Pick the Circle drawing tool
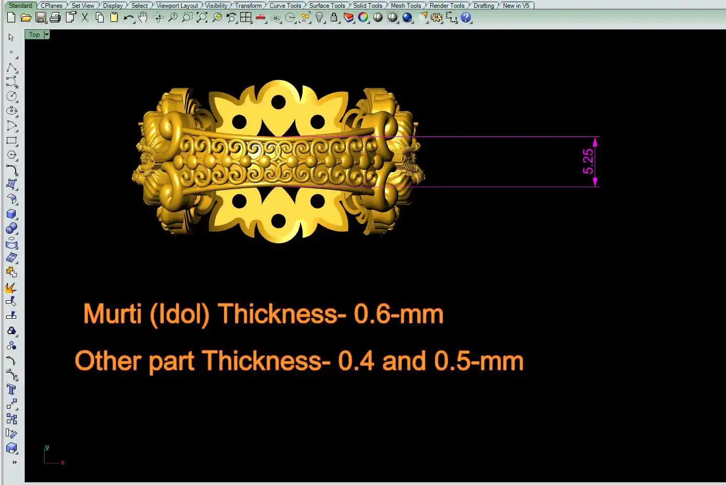726x485 pixels. pyautogui.click(x=11, y=96)
